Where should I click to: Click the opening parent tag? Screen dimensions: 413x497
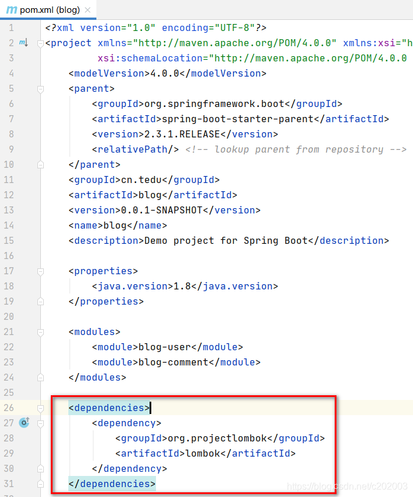92,89
